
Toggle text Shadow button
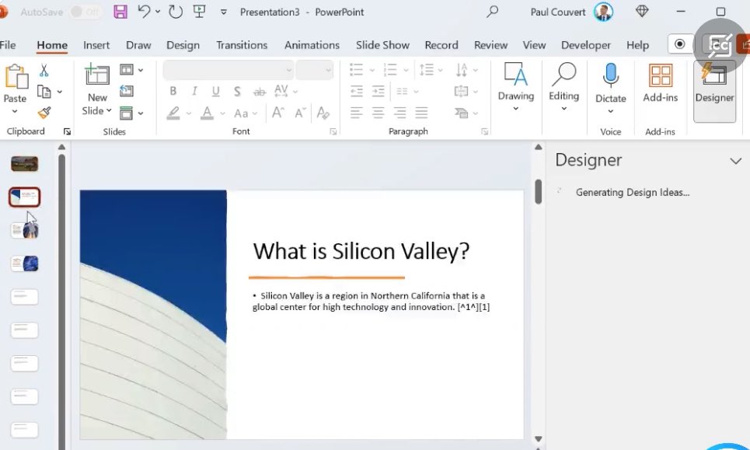point(237,91)
